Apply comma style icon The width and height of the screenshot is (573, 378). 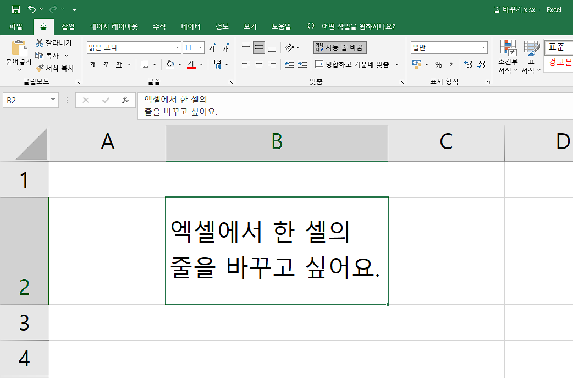pos(451,64)
